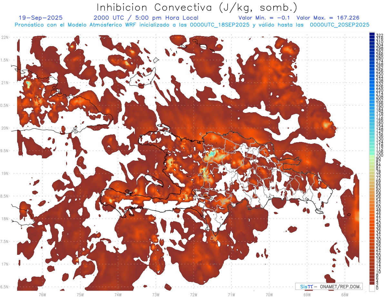
Task: Click the "68W" longitude label
Action: 345,294
